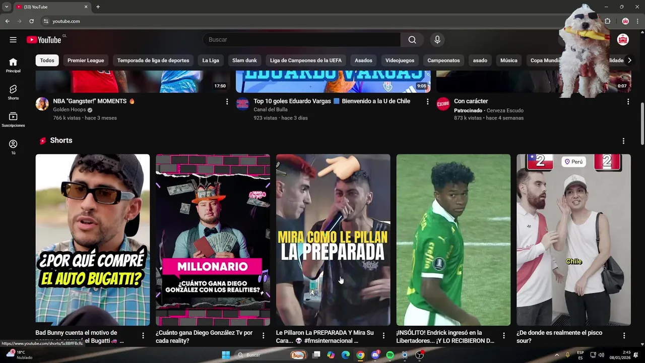Select the Slam dunk chip
Image resolution: width=645 pixels, height=363 pixels.
pyautogui.click(x=244, y=60)
